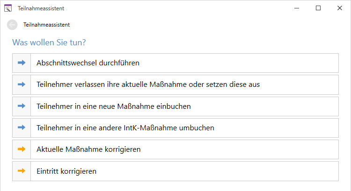Maximize the Teilnahmeassistent window
The width and height of the screenshot is (351, 191).
(x=318, y=8)
